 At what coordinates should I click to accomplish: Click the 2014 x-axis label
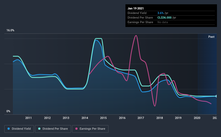pyautogui.click(x=85, y=118)
